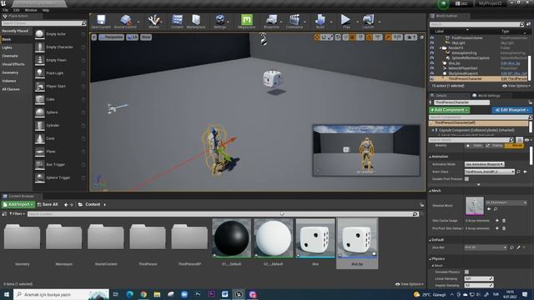Viewport: 534px width, 300px height.
Task: Click the black 01_-_Default material thumbnail
Action: (x=232, y=238)
